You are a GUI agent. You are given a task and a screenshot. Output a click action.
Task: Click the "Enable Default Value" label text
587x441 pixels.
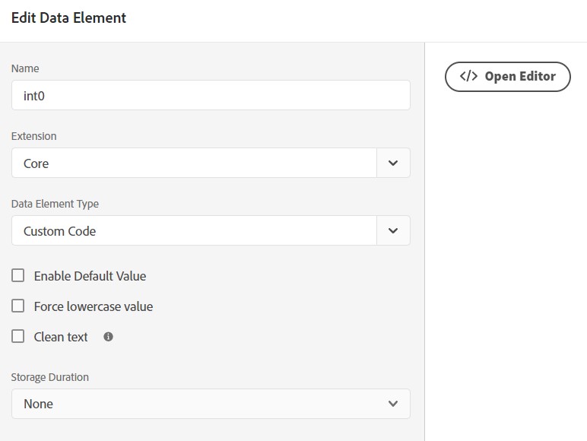tap(90, 276)
